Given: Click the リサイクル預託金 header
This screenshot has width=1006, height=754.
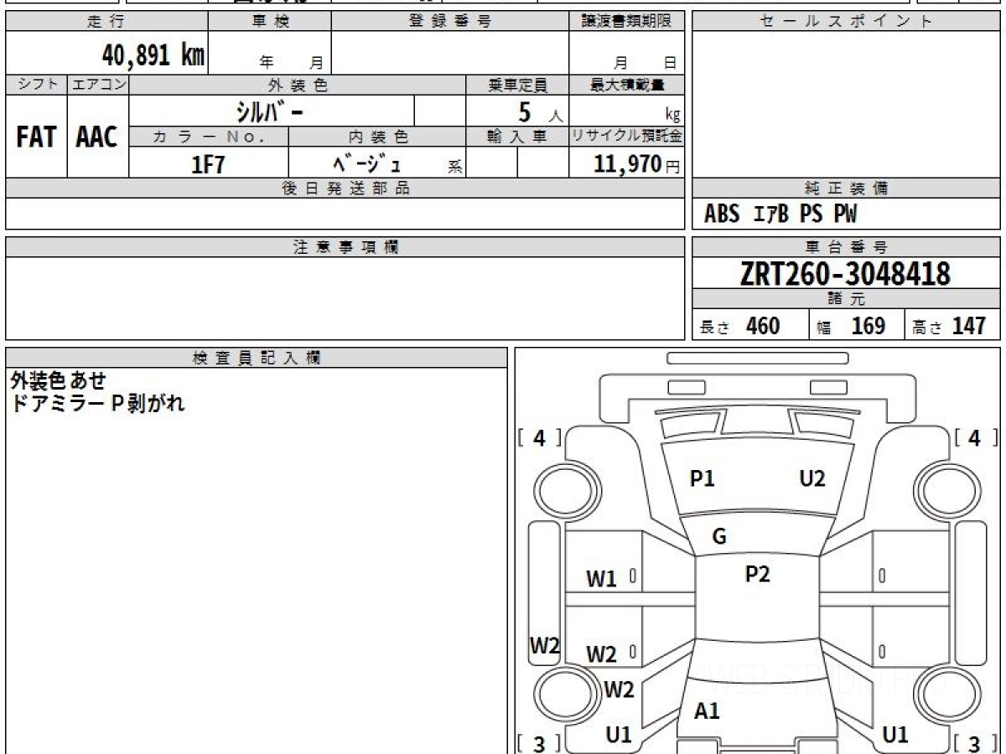Looking at the screenshot, I should (627, 137).
